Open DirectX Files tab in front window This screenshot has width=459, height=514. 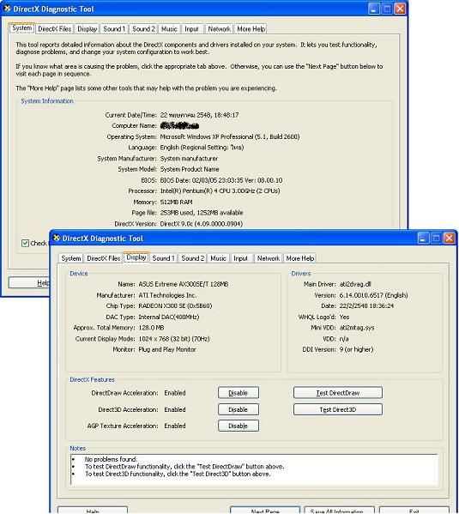click(103, 258)
